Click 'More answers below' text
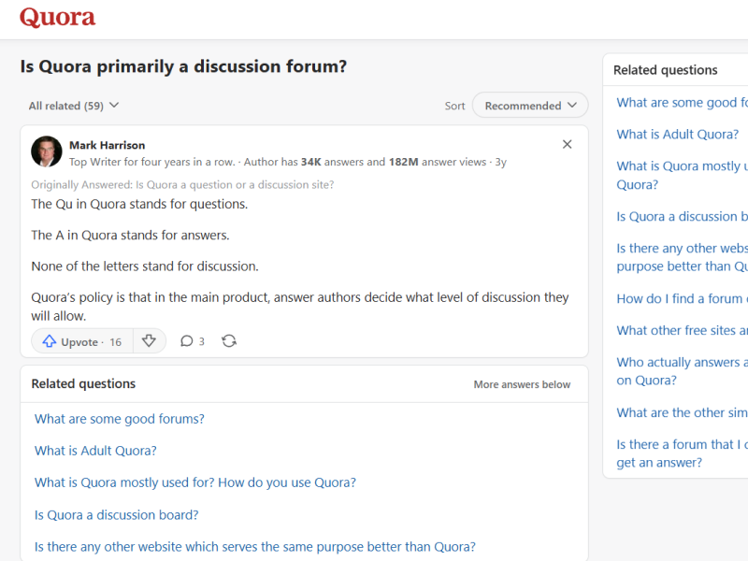 point(522,384)
